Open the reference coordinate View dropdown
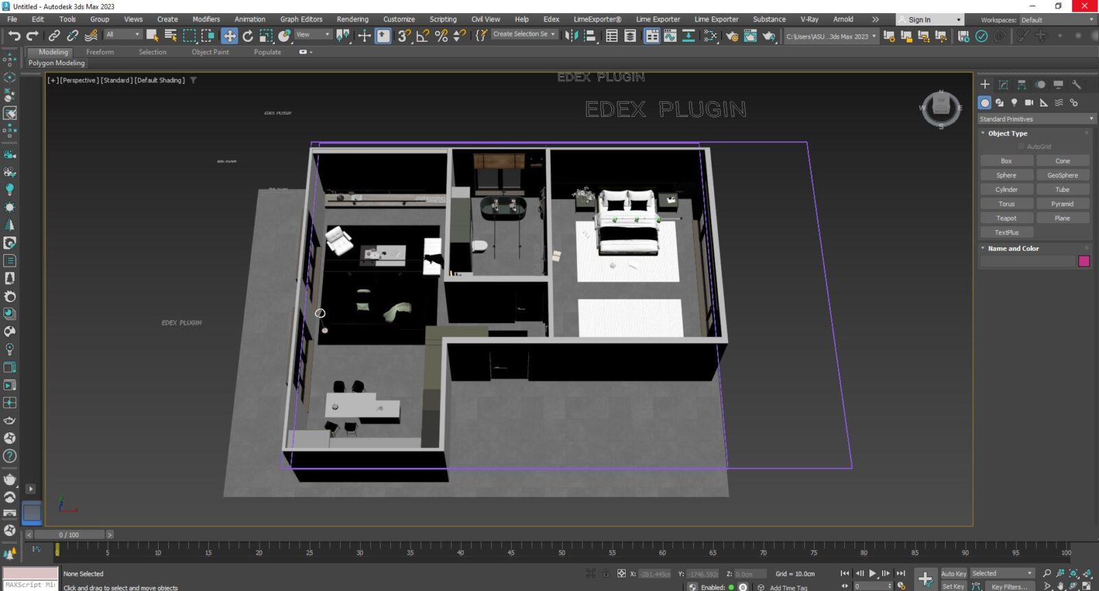The height and width of the screenshot is (591, 1099). 313,34
